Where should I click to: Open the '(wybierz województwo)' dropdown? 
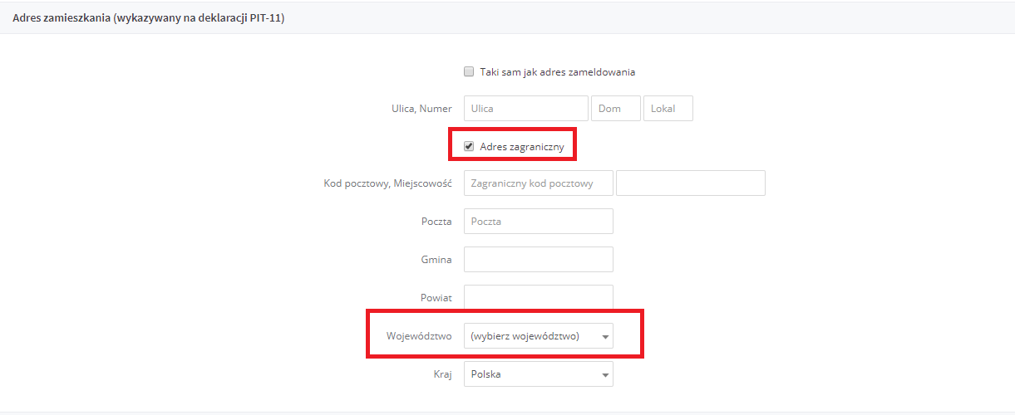tap(539, 336)
